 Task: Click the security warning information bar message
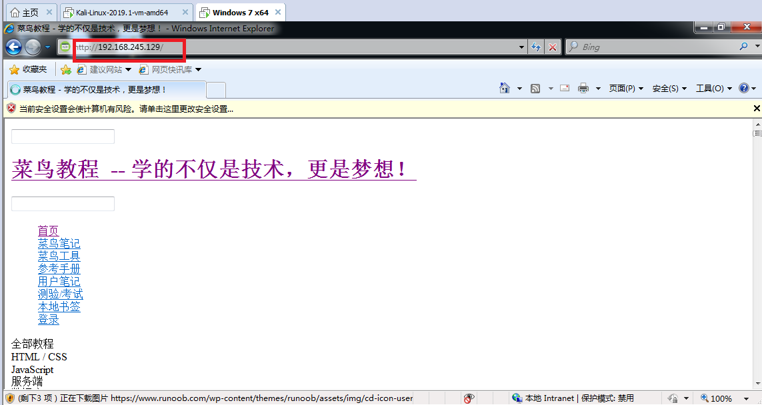pos(127,109)
